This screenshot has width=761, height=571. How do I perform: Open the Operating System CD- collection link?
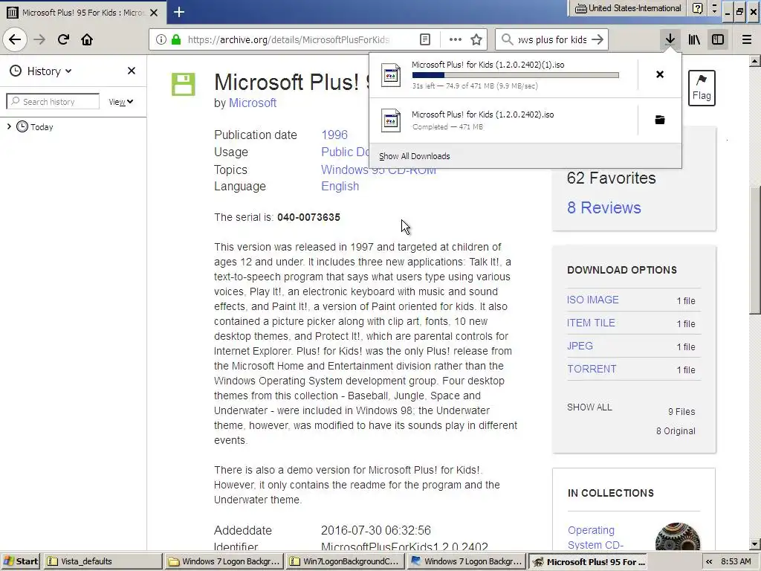(x=595, y=538)
